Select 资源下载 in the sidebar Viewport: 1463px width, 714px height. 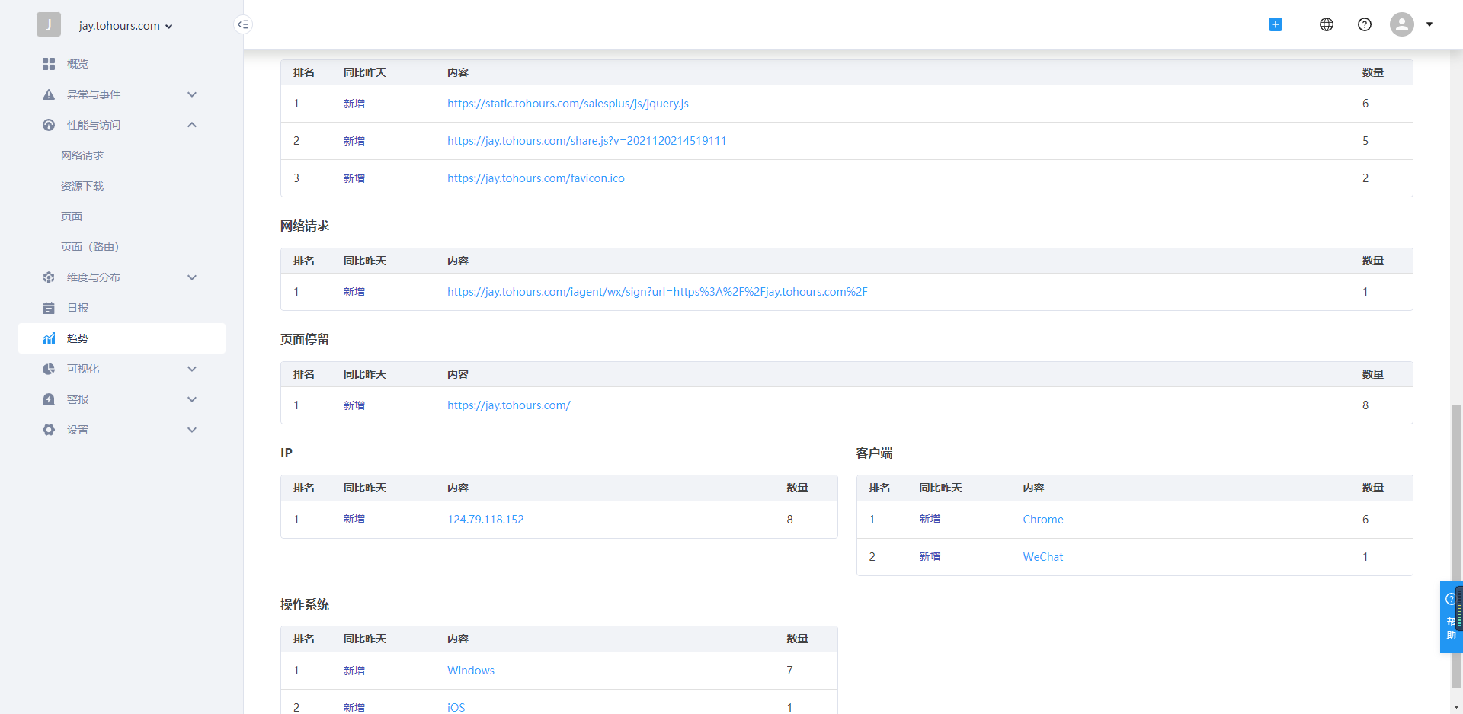pos(82,186)
